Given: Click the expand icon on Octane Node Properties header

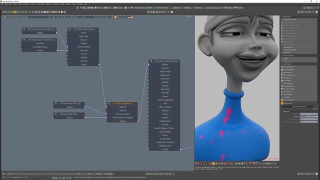Looking at the screenshot, I should pyautogui.click(x=314, y=106).
